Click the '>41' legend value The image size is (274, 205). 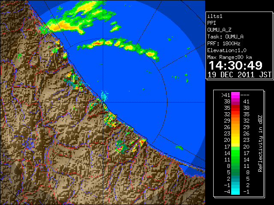pos(226,95)
